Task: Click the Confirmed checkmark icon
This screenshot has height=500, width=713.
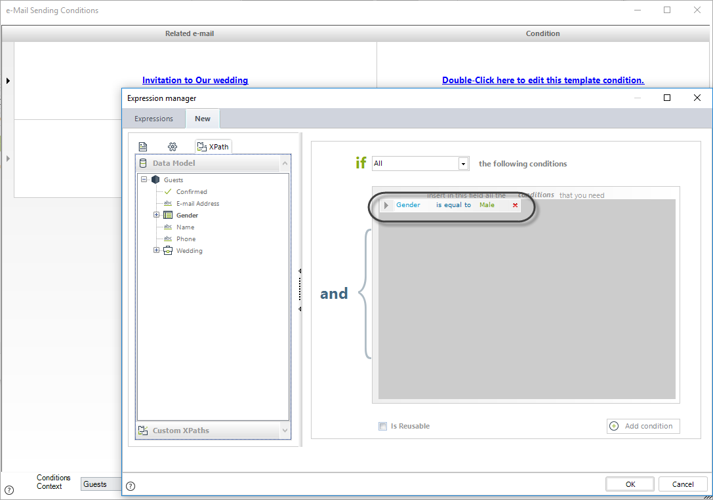Action: point(168,191)
